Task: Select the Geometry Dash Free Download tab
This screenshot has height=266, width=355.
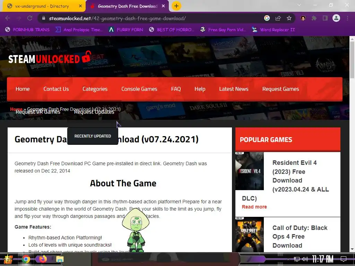Action: (x=127, y=6)
